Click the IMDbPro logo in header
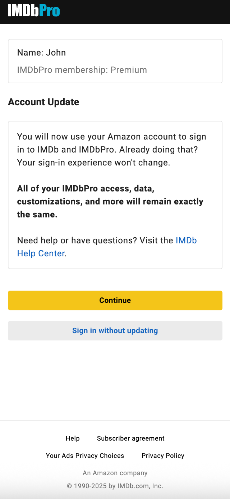 33,11
